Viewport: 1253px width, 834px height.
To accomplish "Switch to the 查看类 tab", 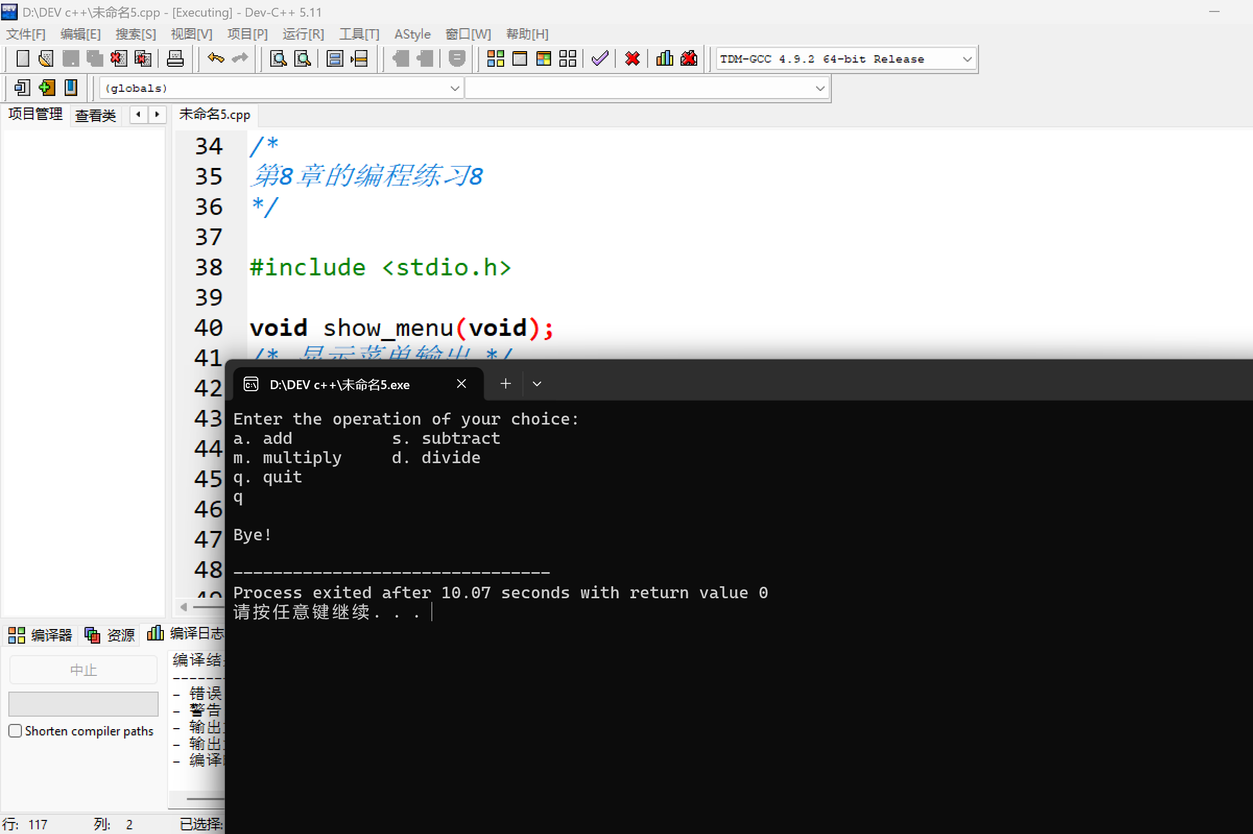I will pyautogui.click(x=95, y=115).
